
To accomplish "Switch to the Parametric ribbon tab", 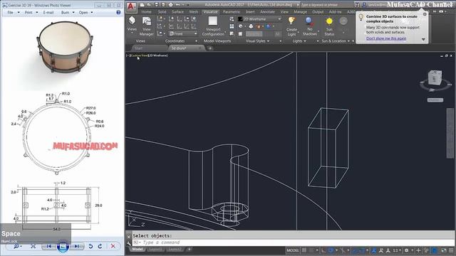I will click(x=232, y=11).
